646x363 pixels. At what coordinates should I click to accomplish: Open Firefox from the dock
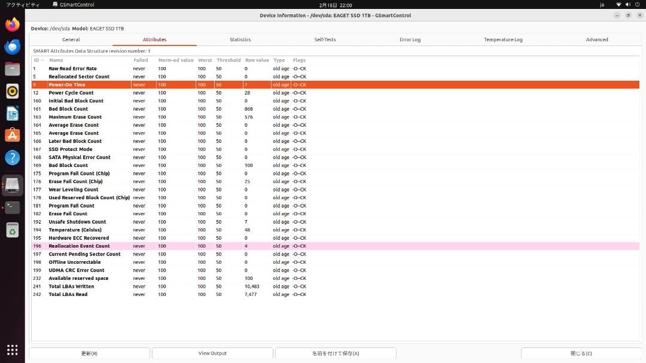click(13, 25)
